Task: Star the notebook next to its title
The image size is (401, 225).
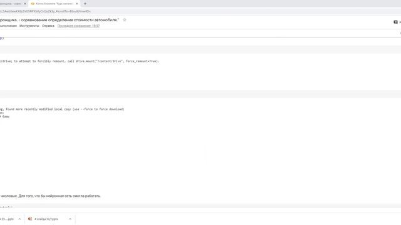Action: click(x=125, y=20)
